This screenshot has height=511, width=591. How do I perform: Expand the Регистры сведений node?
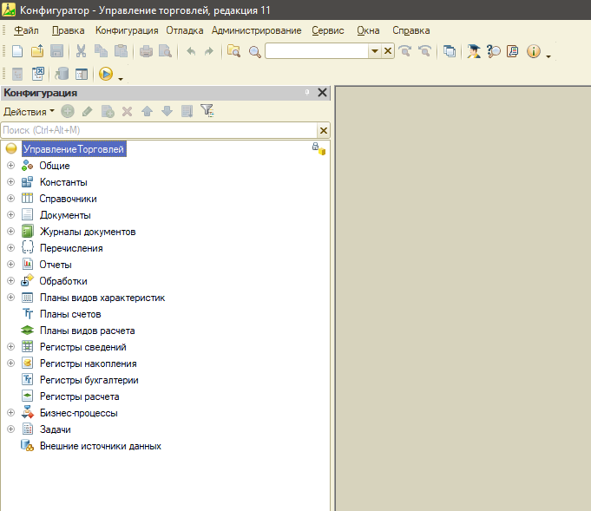[x=11, y=347]
